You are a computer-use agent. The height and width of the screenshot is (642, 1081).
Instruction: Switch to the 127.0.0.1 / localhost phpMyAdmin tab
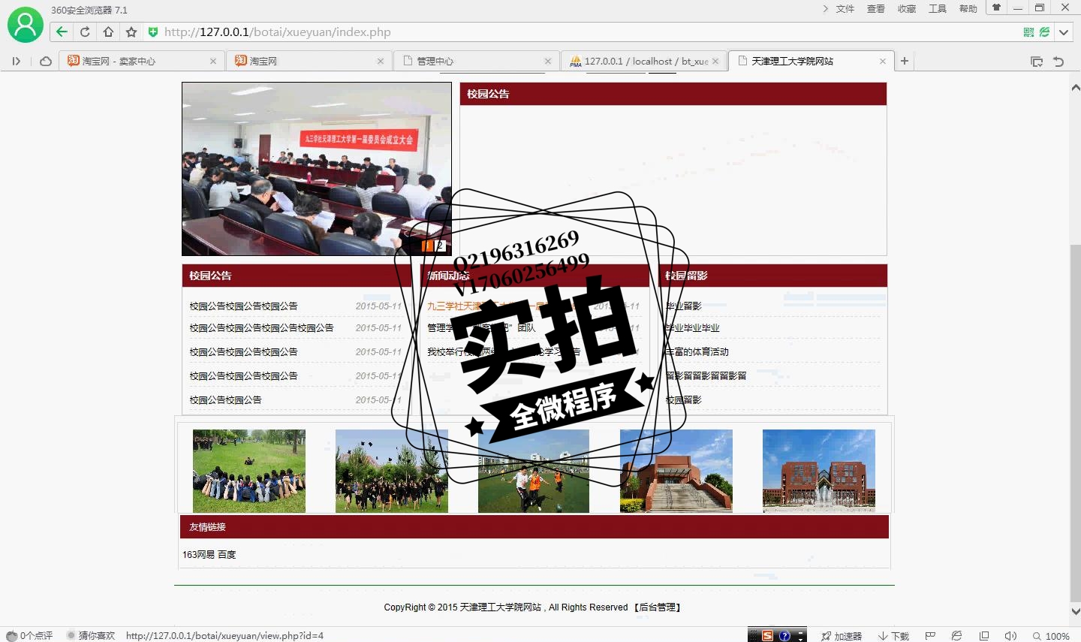coord(643,61)
